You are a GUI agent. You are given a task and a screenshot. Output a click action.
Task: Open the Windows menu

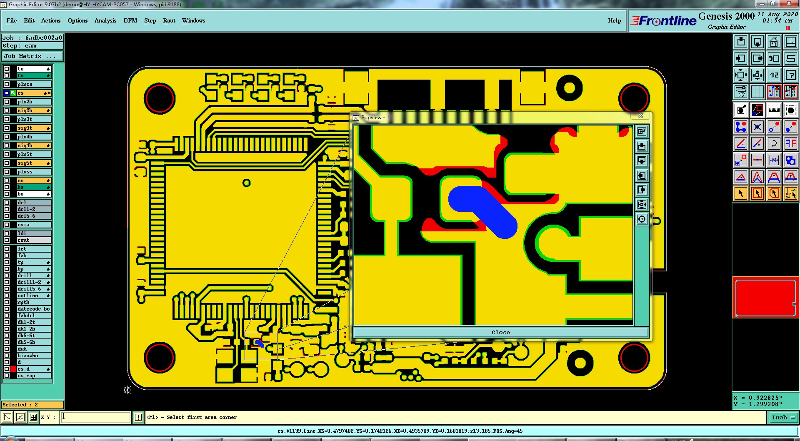click(x=194, y=20)
